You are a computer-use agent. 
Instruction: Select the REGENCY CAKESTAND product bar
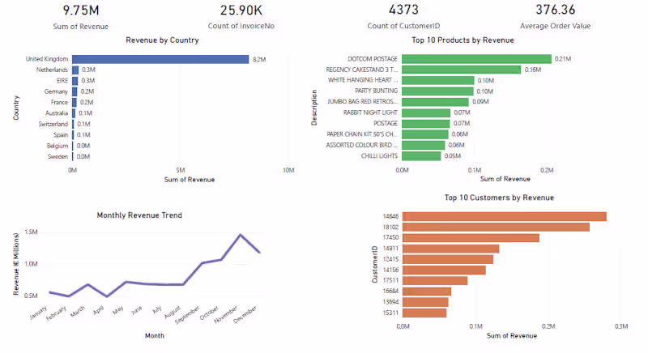461,70
